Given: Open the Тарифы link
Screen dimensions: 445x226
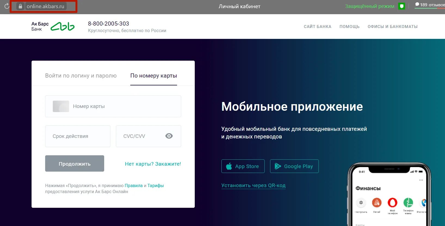Looking at the screenshot, I should (x=156, y=186).
